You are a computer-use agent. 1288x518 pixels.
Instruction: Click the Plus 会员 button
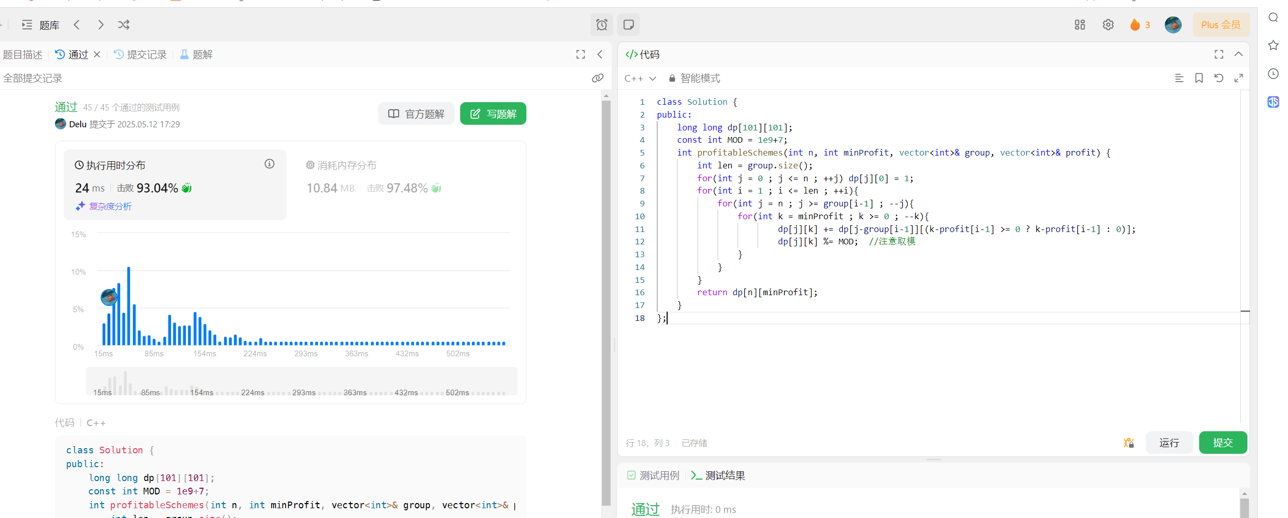point(1221,25)
